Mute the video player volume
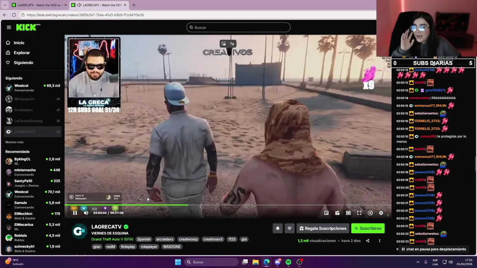This screenshot has width=477, height=268. tap(86, 213)
